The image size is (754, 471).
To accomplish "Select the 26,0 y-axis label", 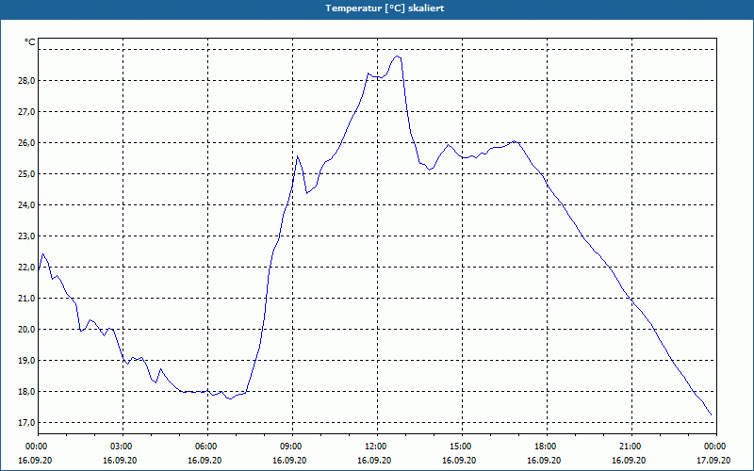I will click(x=26, y=143).
